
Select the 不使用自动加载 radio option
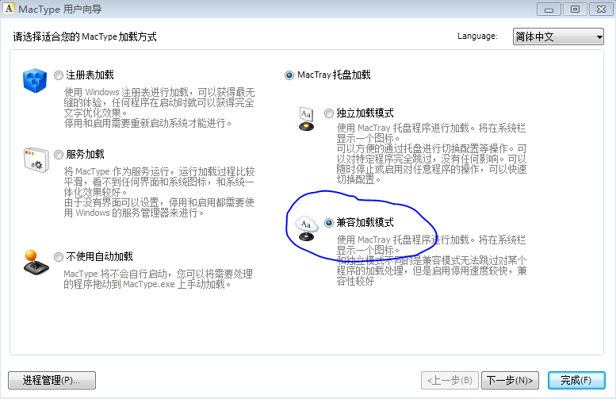point(59,257)
